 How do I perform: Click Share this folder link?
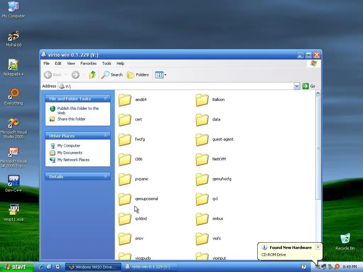[x=71, y=119]
